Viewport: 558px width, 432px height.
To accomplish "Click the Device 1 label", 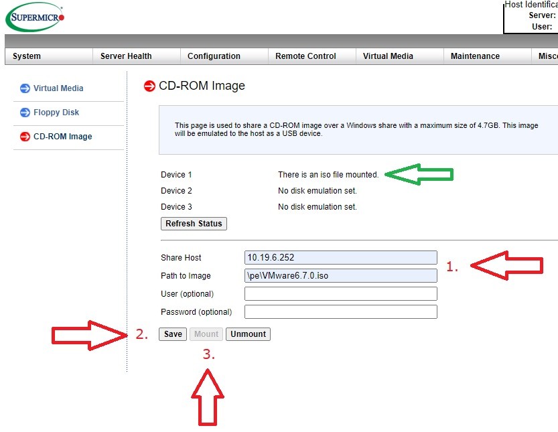I will pos(176,175).
